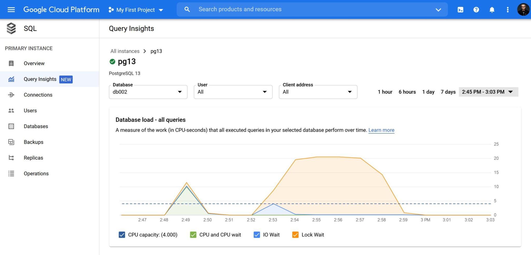Open the hamburger navigation menu

[11, 10]
